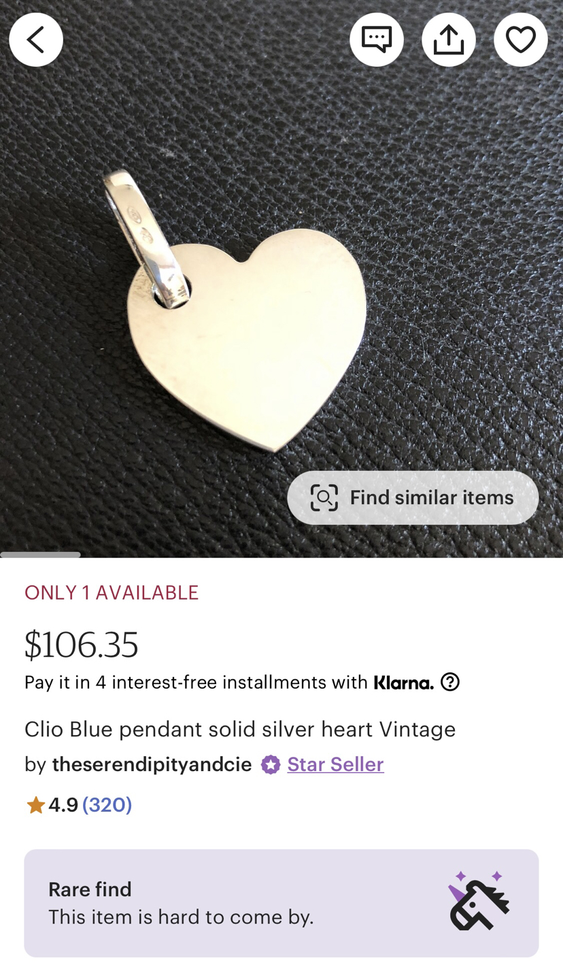563x980 pixels.
Task: Open the message seller icon
Action: coord(376,39)
